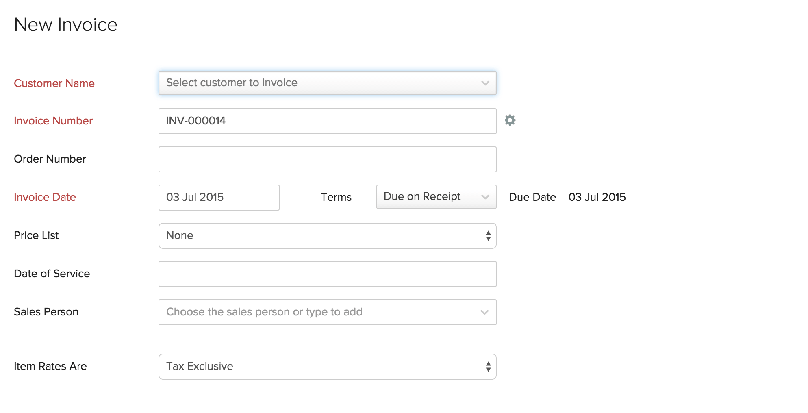Click chevron arrow in Terms dropdown
The image size is (808, 413).
click(485, 197)
